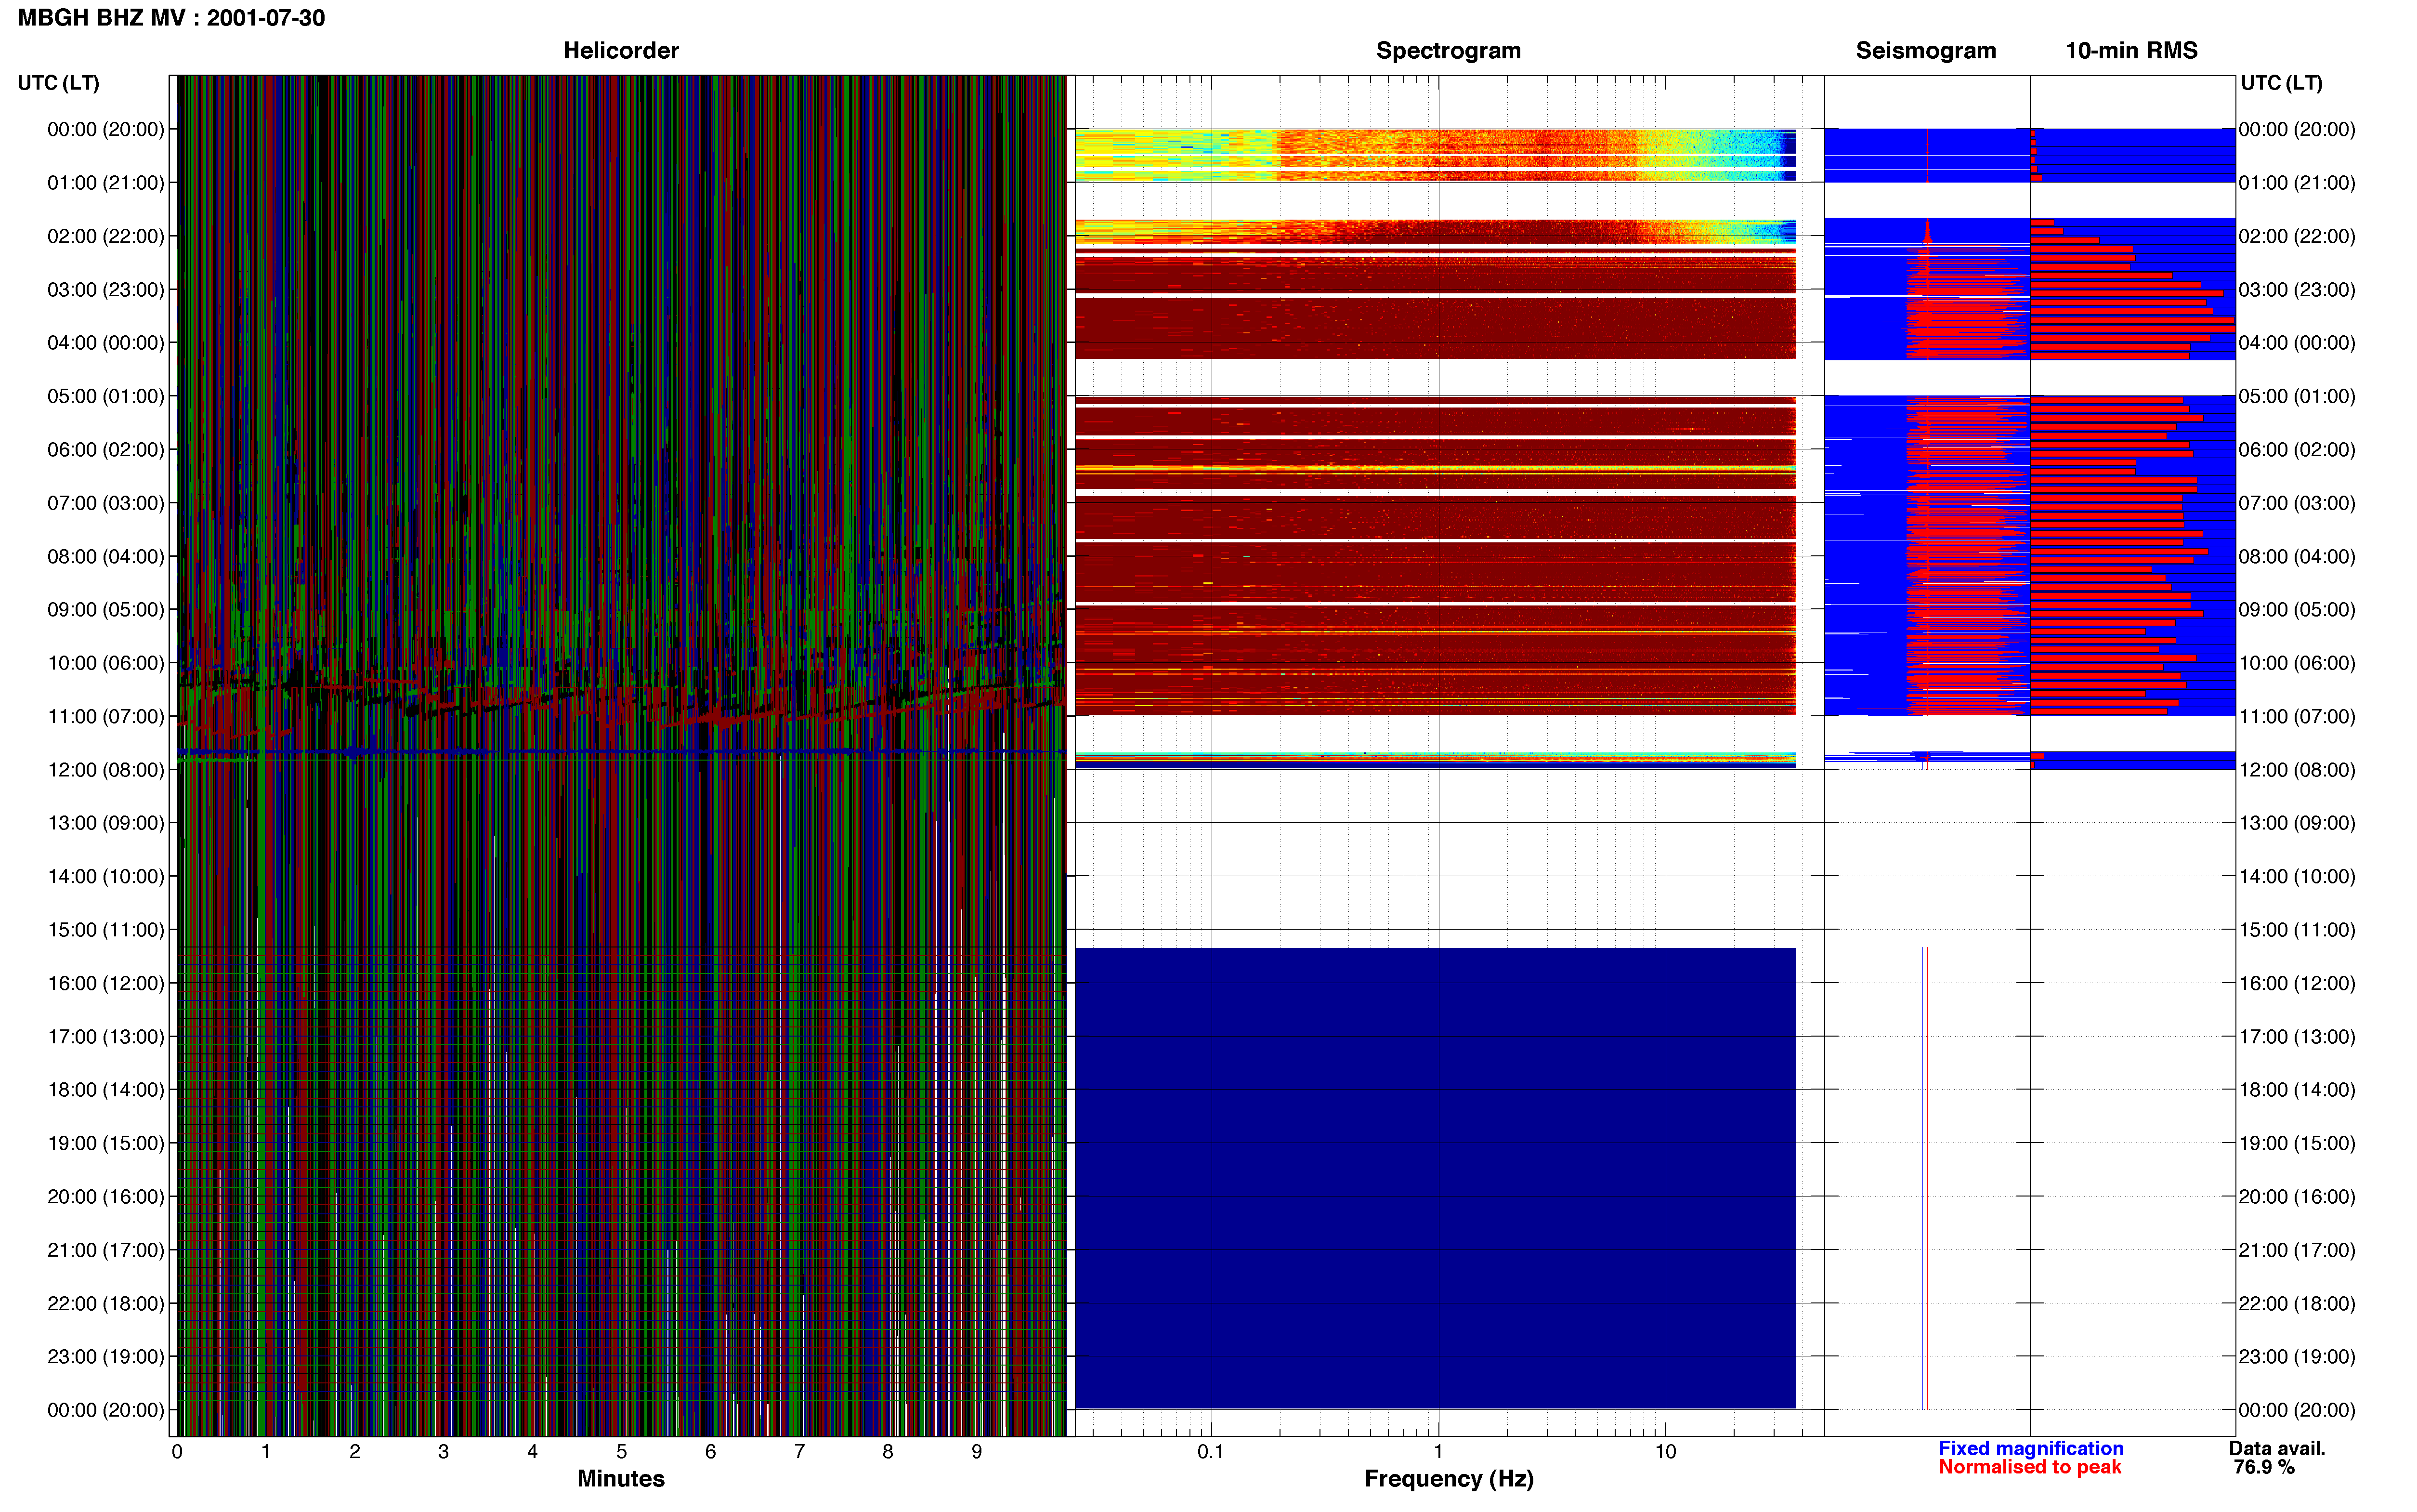Click minute tick '5' on the helicorder axis
This screenshot has width=2417, height=1512.
pos(622,1451)
